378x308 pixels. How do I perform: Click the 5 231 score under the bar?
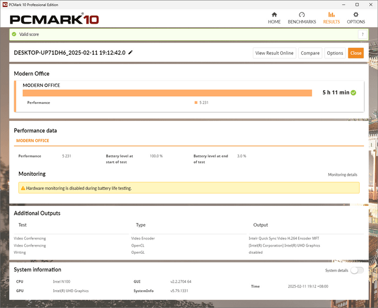pos(204,103)
